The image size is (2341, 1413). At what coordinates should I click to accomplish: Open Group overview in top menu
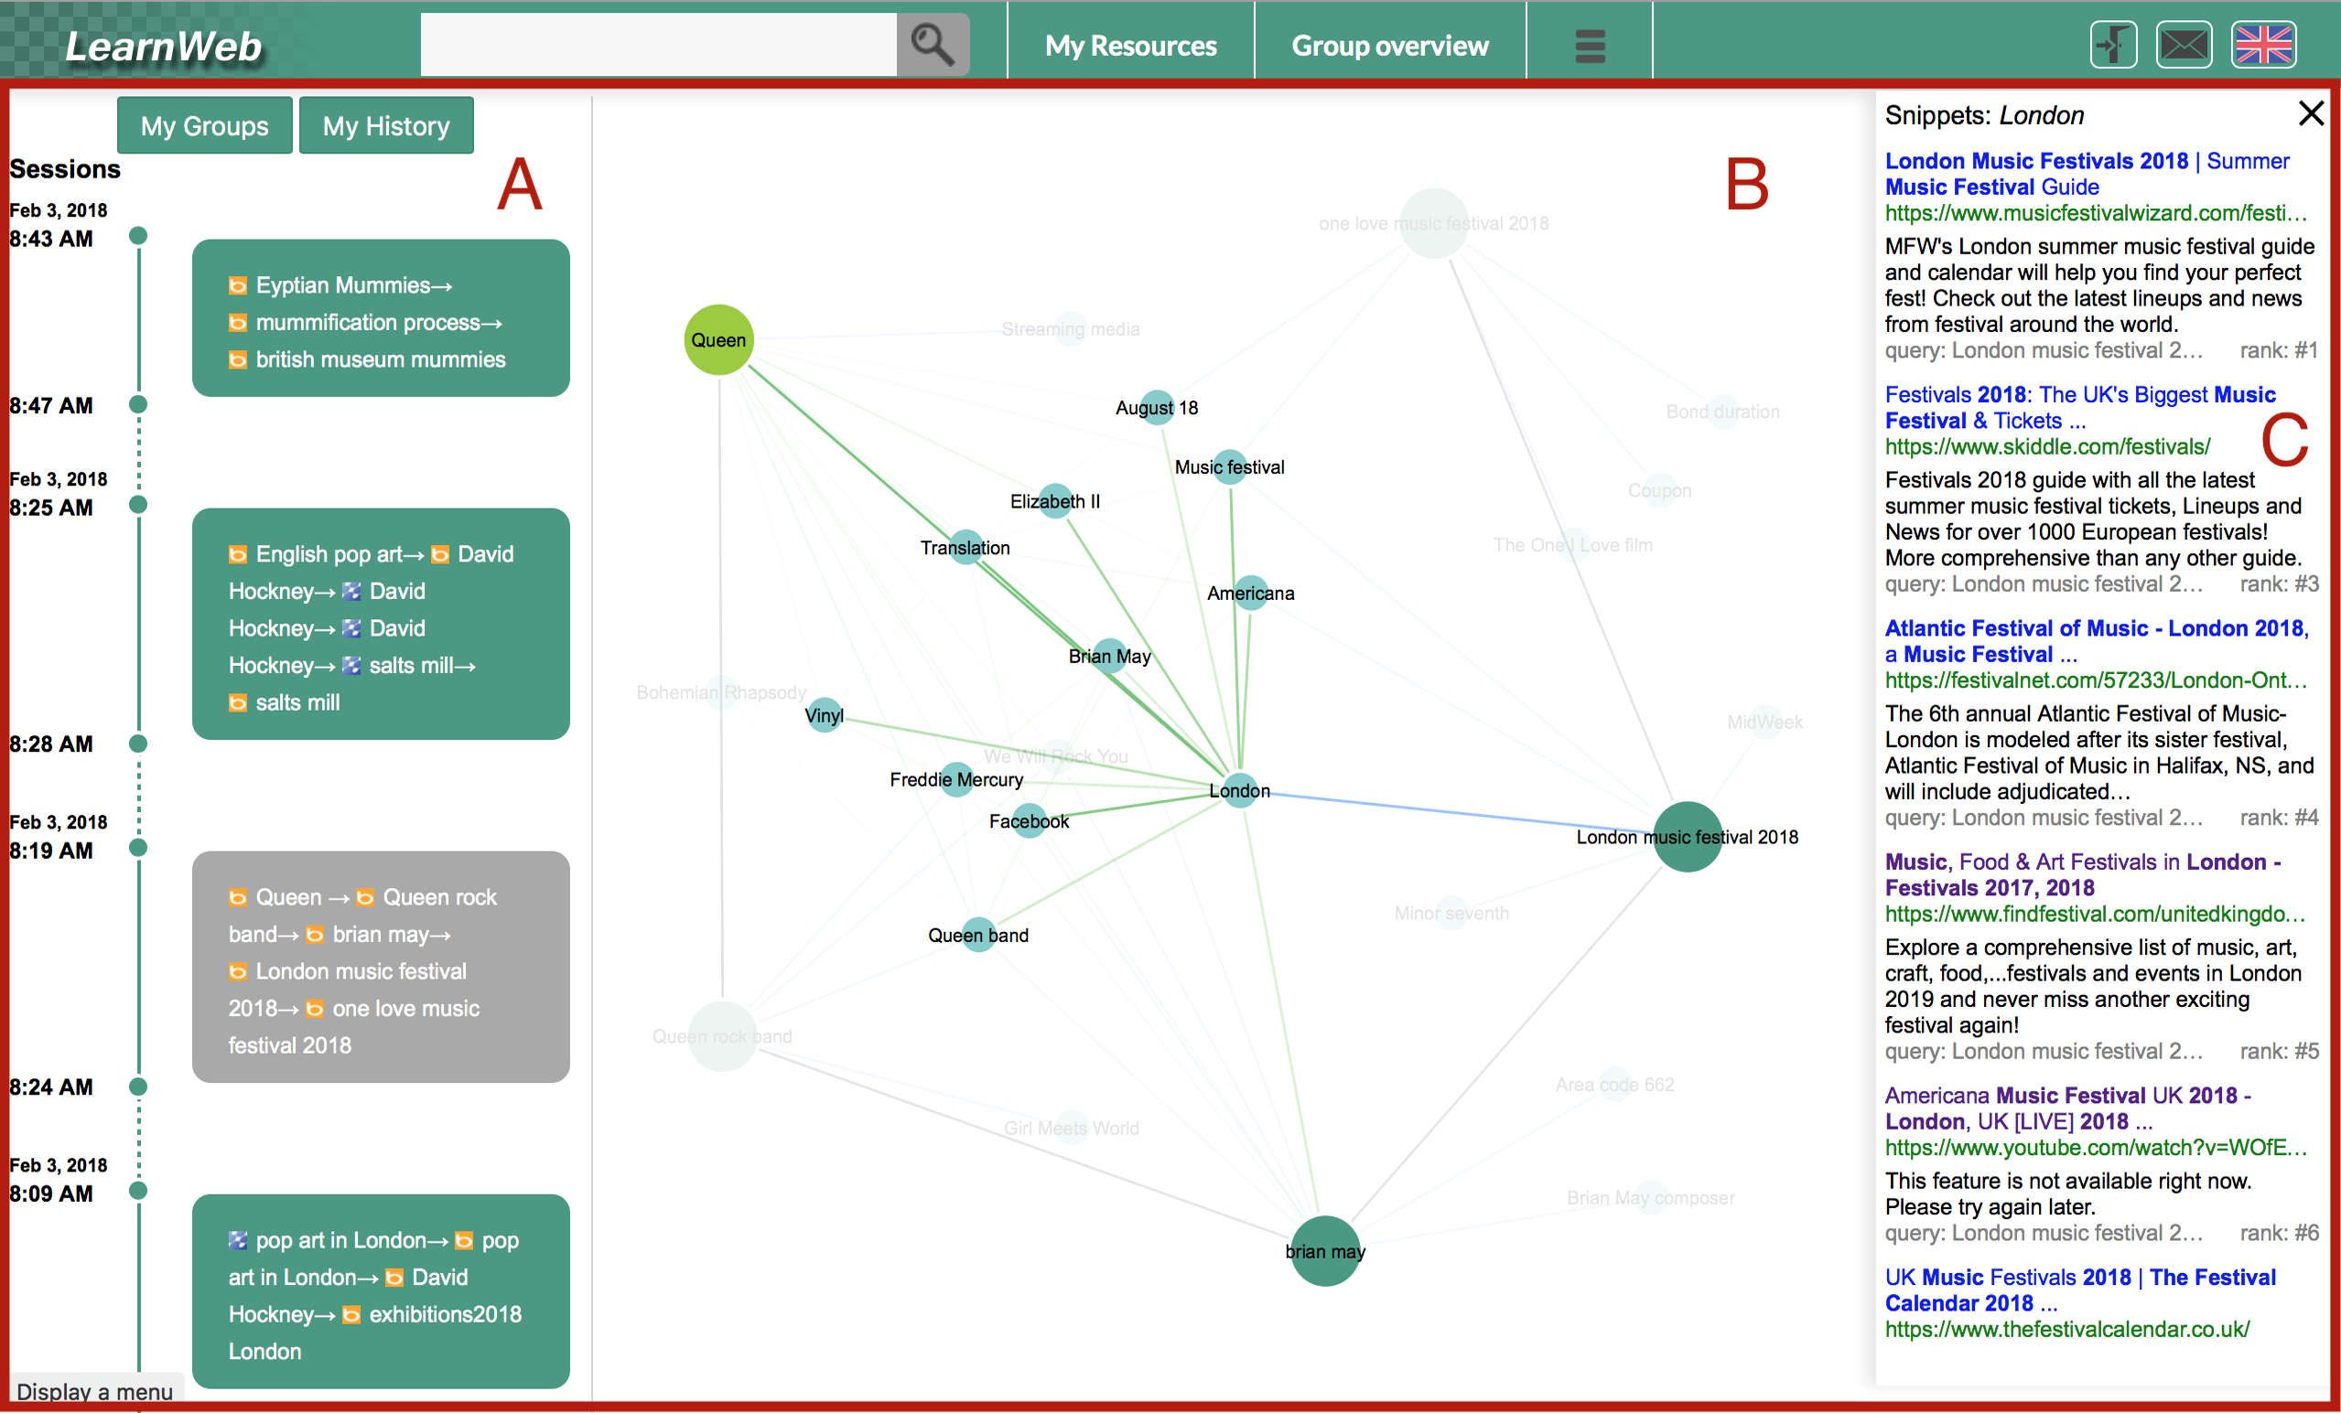coord(1390,45)
